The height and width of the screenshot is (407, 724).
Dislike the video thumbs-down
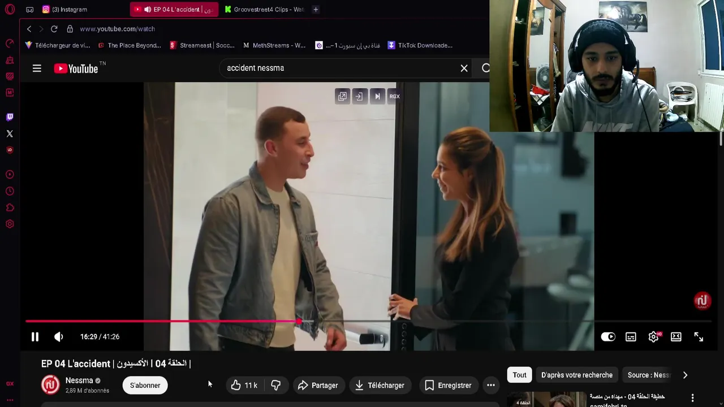coord(276,386)
